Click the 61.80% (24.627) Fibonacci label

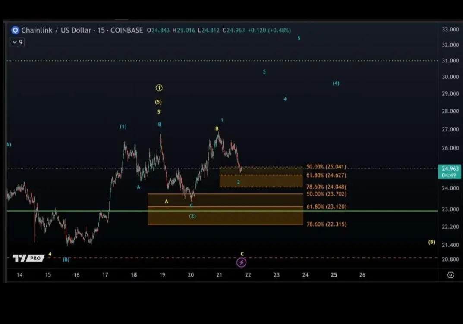[x=326, y=175]
